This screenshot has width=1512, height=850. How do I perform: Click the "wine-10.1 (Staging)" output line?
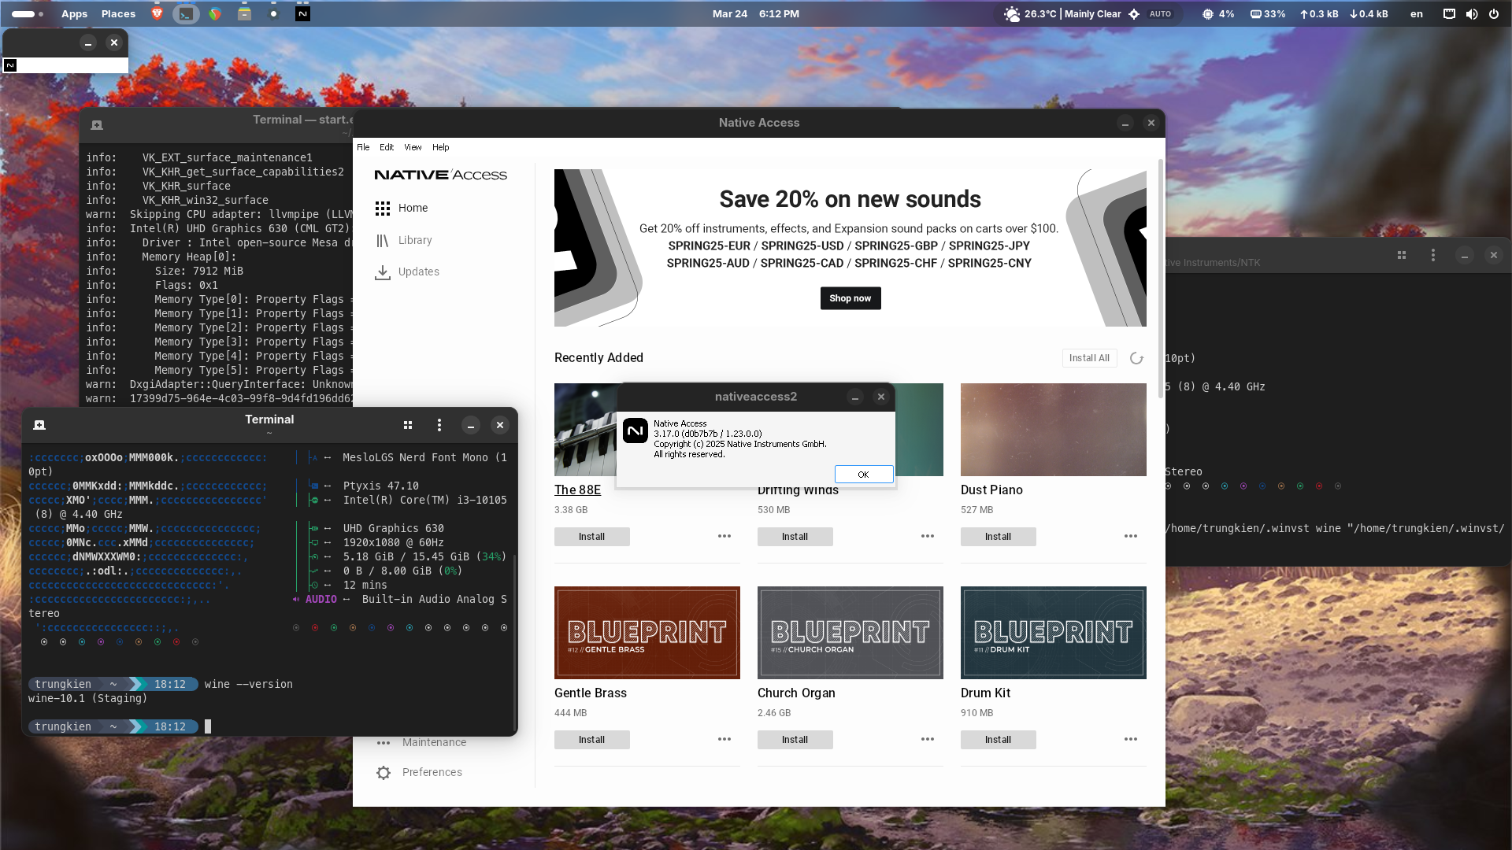[87, 698]
